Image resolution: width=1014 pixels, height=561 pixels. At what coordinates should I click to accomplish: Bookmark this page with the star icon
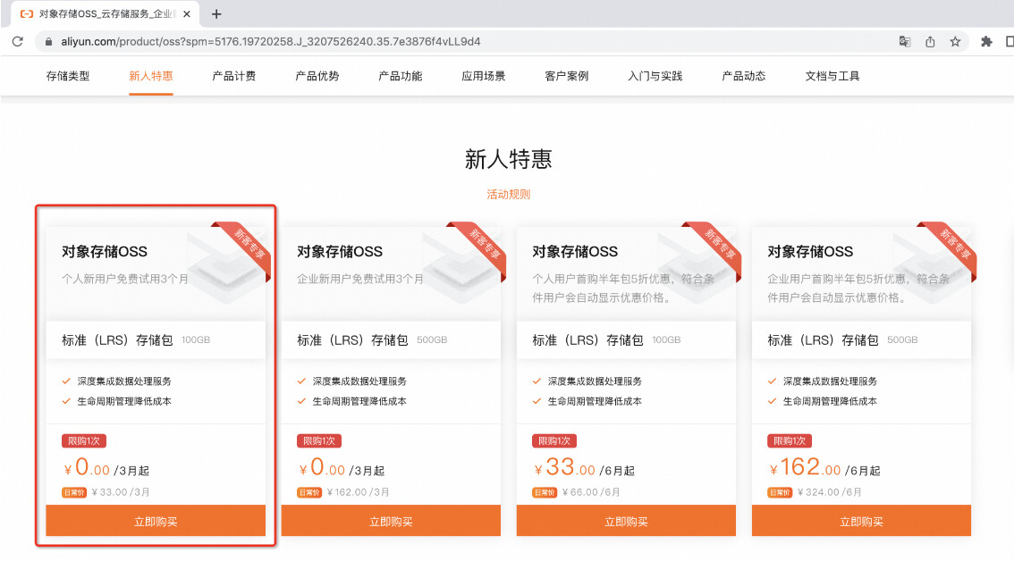955,41
